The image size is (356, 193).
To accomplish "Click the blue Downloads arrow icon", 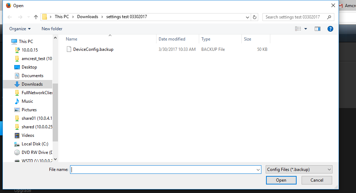I will tap(17, 84).
